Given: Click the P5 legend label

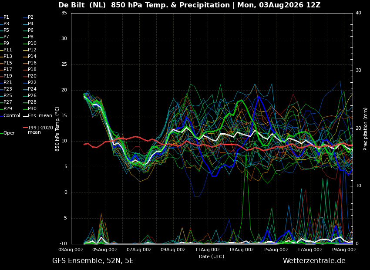Looking at the screenshot, I should (6, 30).
